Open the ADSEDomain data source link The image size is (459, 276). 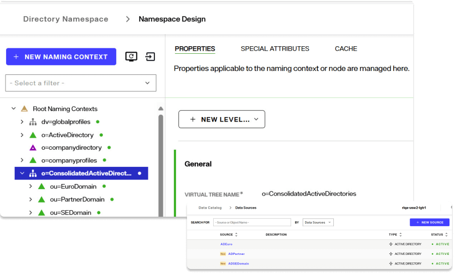coord(239,263)
